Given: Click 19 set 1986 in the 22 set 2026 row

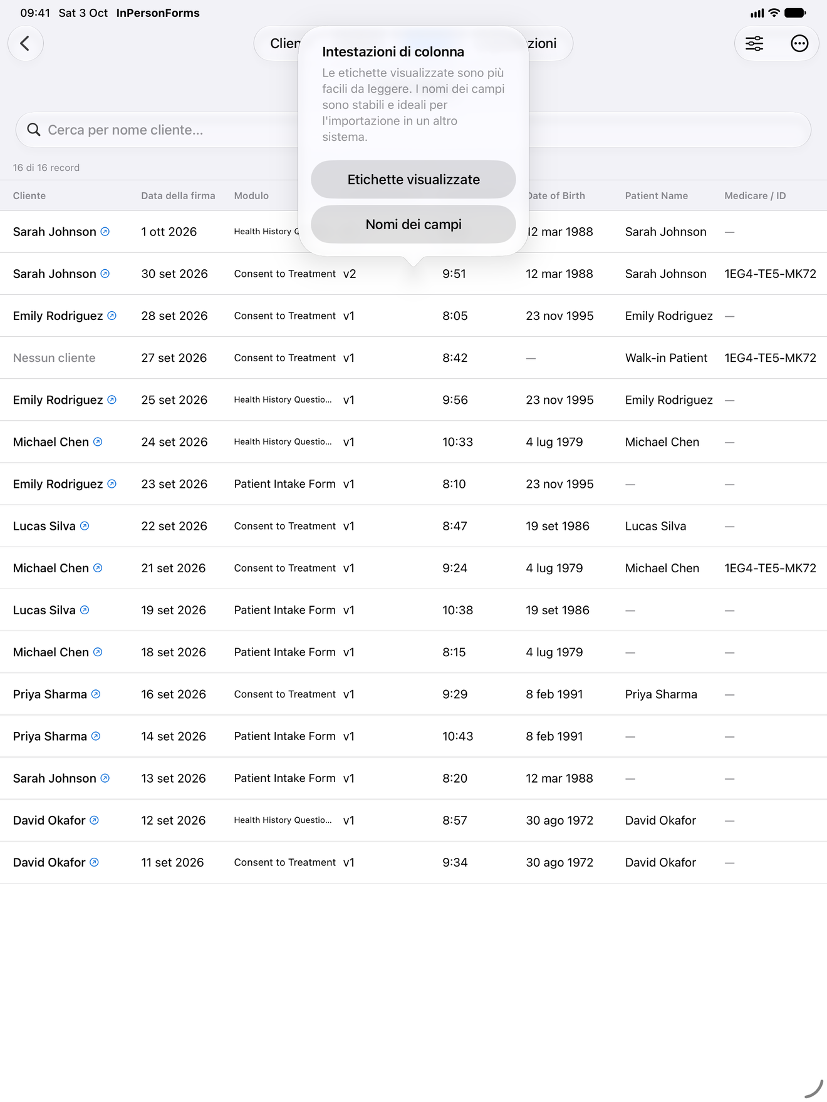Looking at the screenshot, I should 558,526.
